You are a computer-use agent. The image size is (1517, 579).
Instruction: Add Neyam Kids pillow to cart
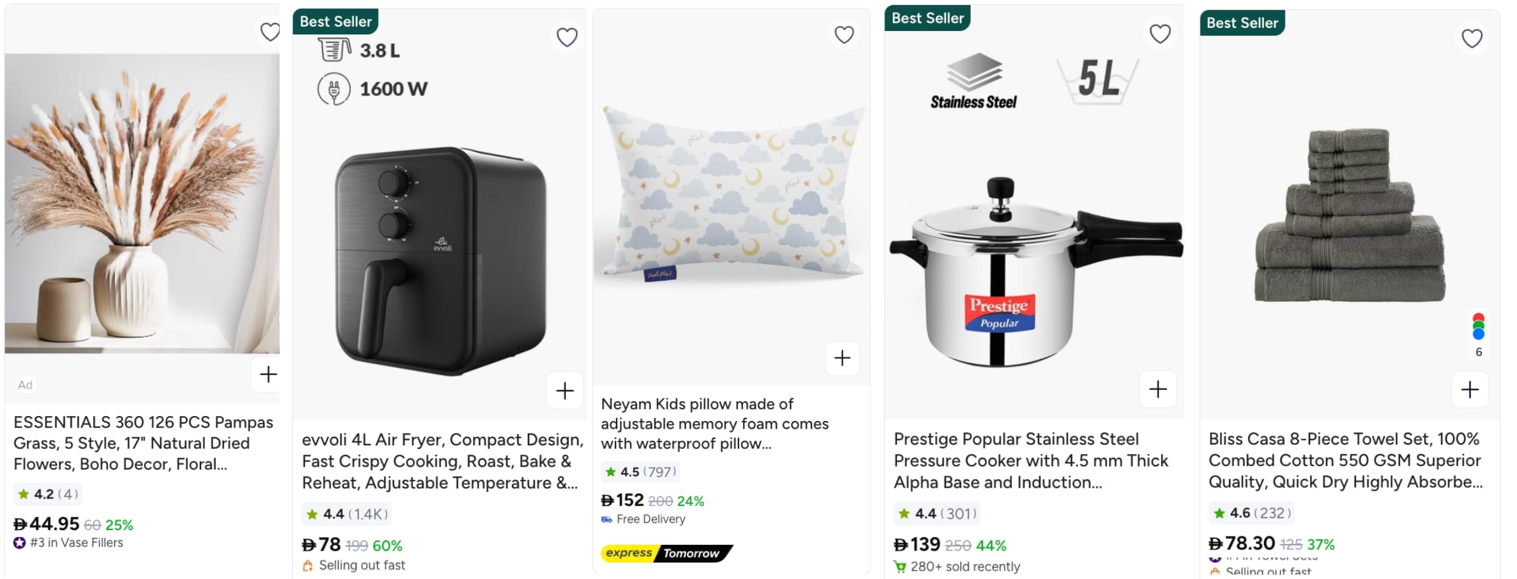click(842, 358)
